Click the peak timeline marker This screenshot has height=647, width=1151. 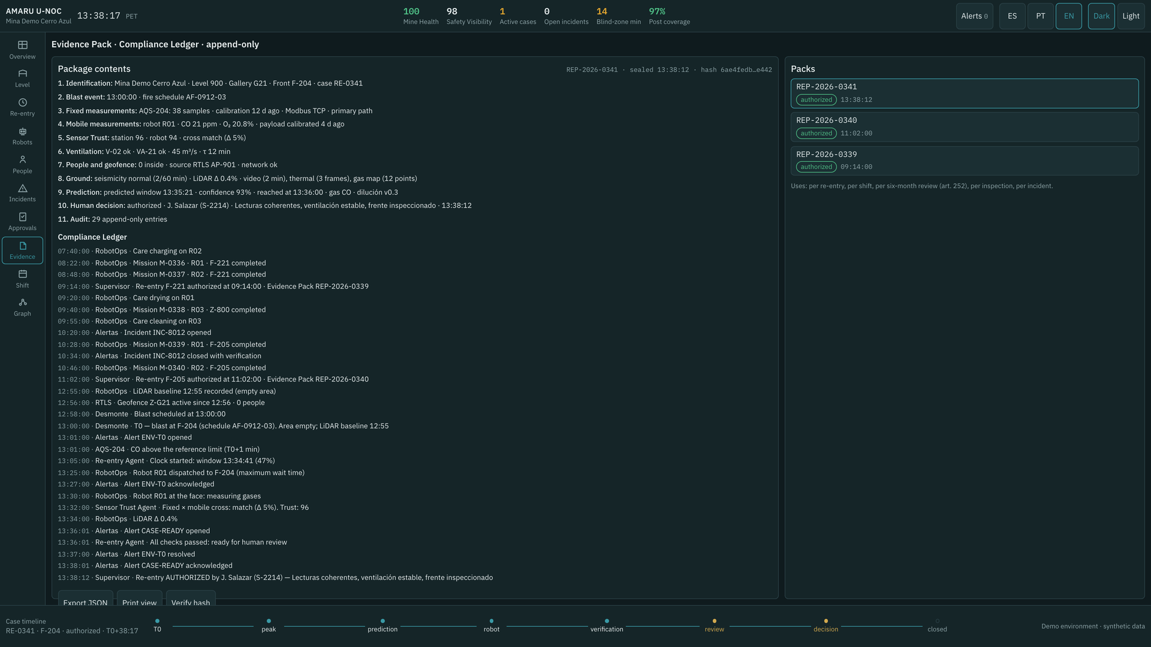coord(269,625)
